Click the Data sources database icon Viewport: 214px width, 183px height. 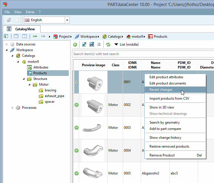[x=12, y=44]
